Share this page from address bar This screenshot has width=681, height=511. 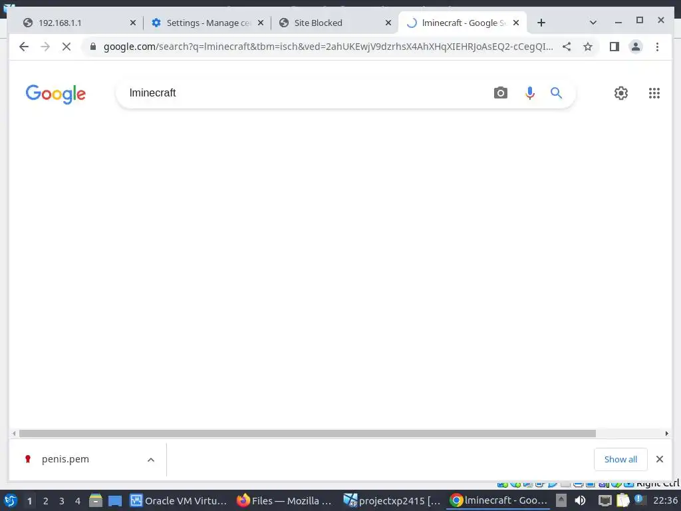coord(567,47)
